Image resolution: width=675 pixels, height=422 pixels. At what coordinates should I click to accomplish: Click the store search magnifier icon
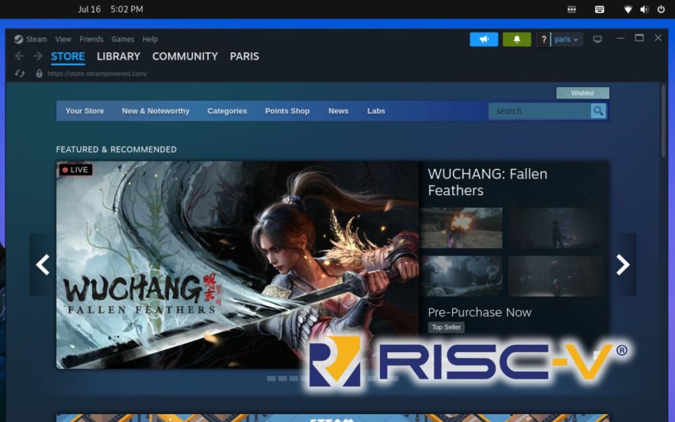(x=597, y=111)
